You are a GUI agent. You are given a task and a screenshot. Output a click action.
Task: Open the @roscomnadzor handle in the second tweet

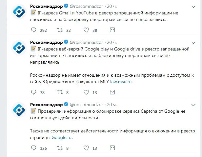(x=86, y=42)
